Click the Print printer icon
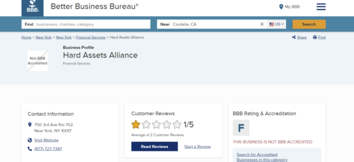This screenshot has width=354, height=162. click(315, 37)
